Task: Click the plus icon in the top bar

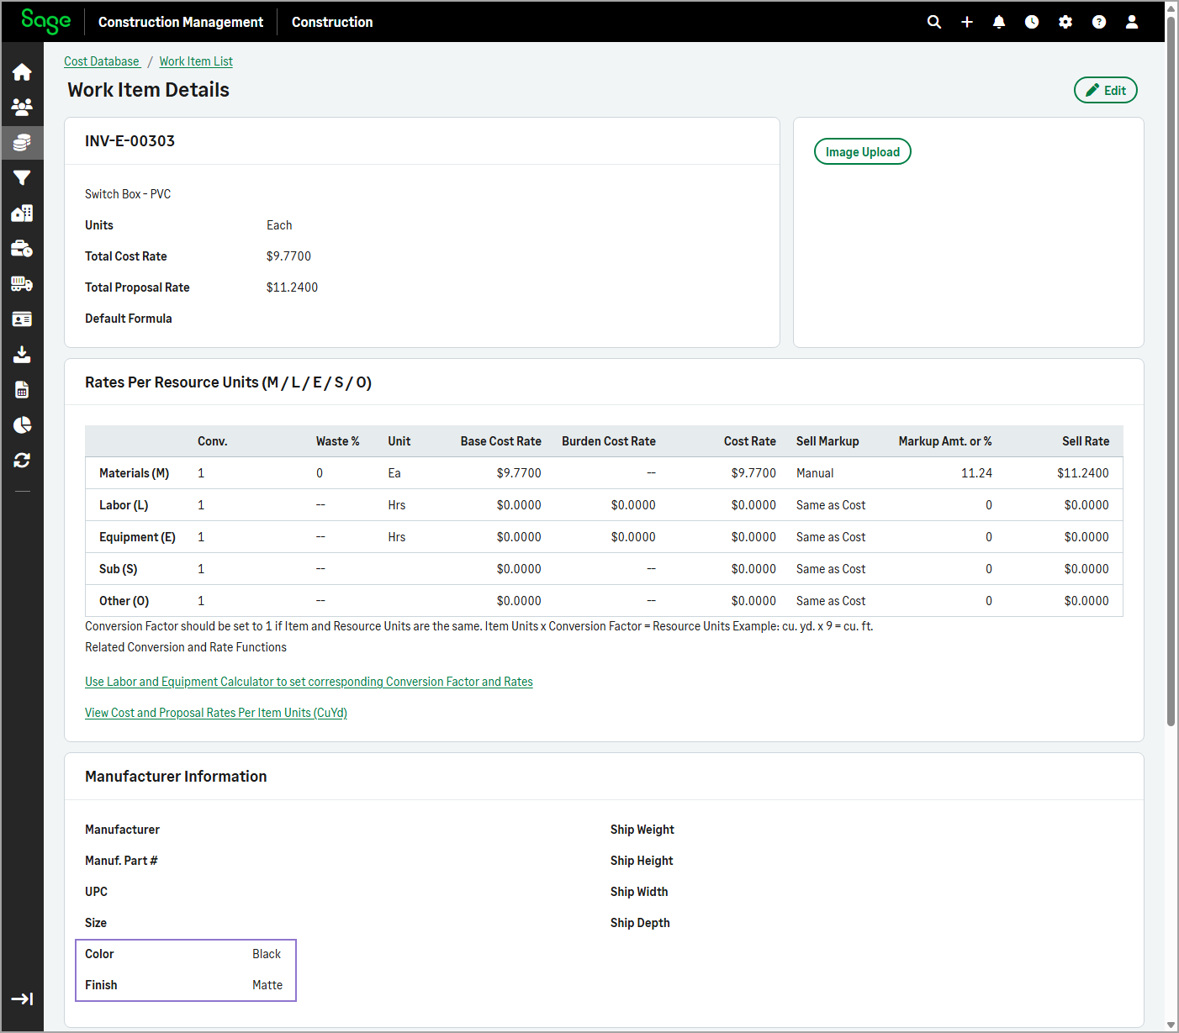Action: (x=967, y=22)
